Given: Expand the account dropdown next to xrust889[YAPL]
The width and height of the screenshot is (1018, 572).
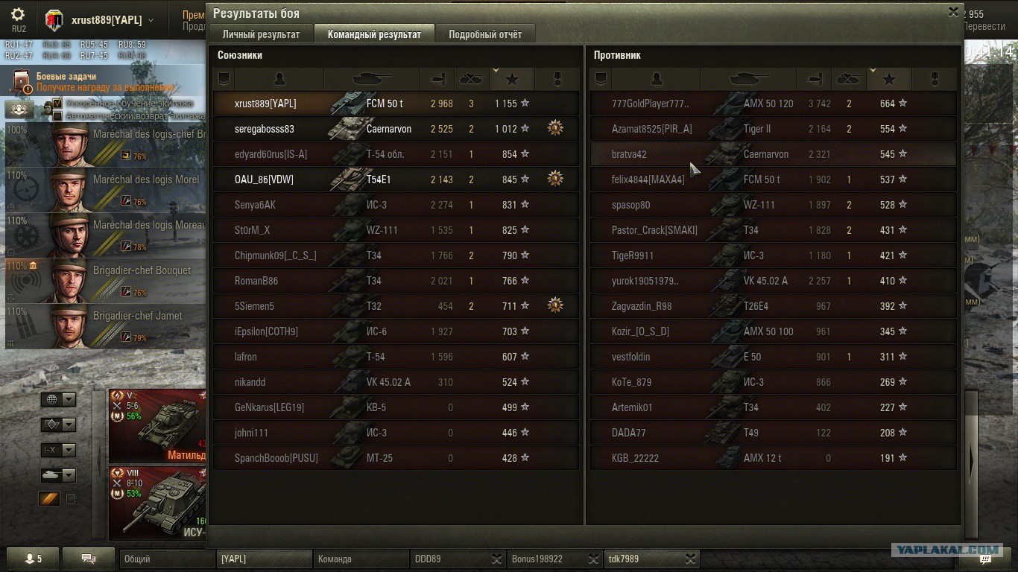Looking at the screenshot, I should click(151, 20).
